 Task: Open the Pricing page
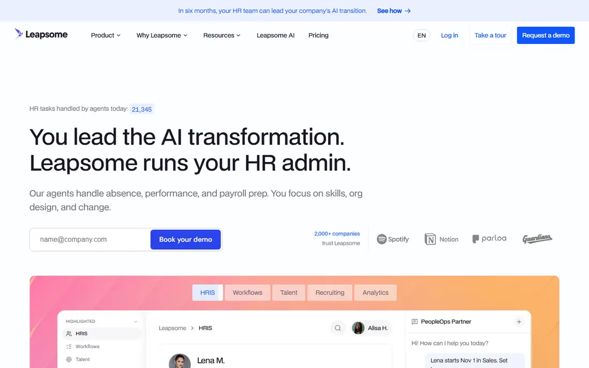tap(318, 35)
